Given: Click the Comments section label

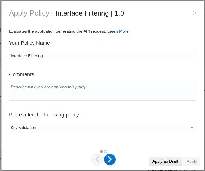Looking at the screenshot, I should (x=22, y=74).
